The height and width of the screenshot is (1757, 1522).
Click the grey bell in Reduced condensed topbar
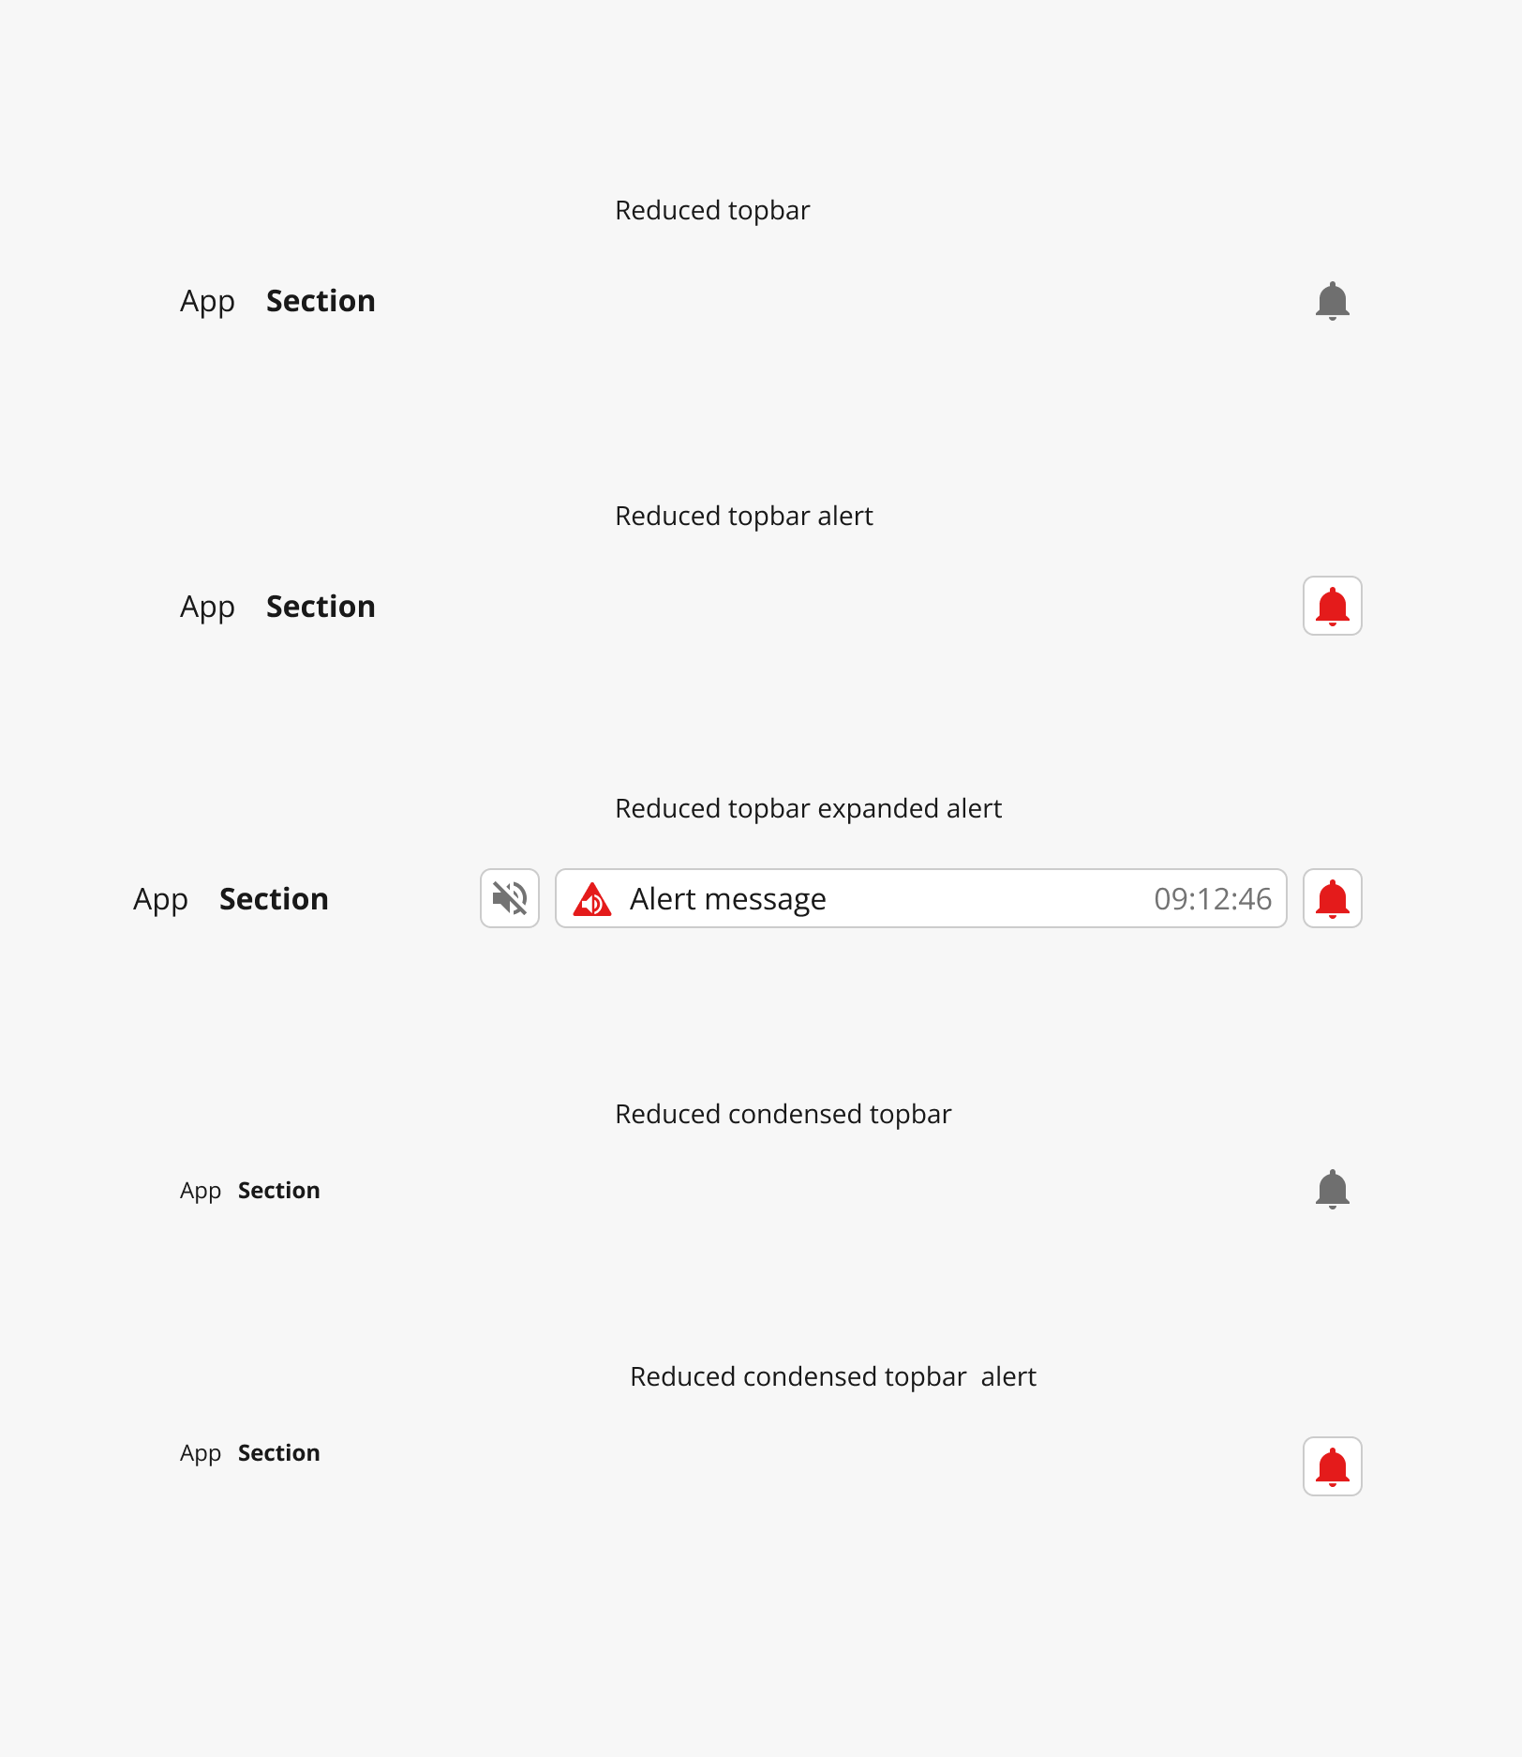[x=1332, y=1190]
